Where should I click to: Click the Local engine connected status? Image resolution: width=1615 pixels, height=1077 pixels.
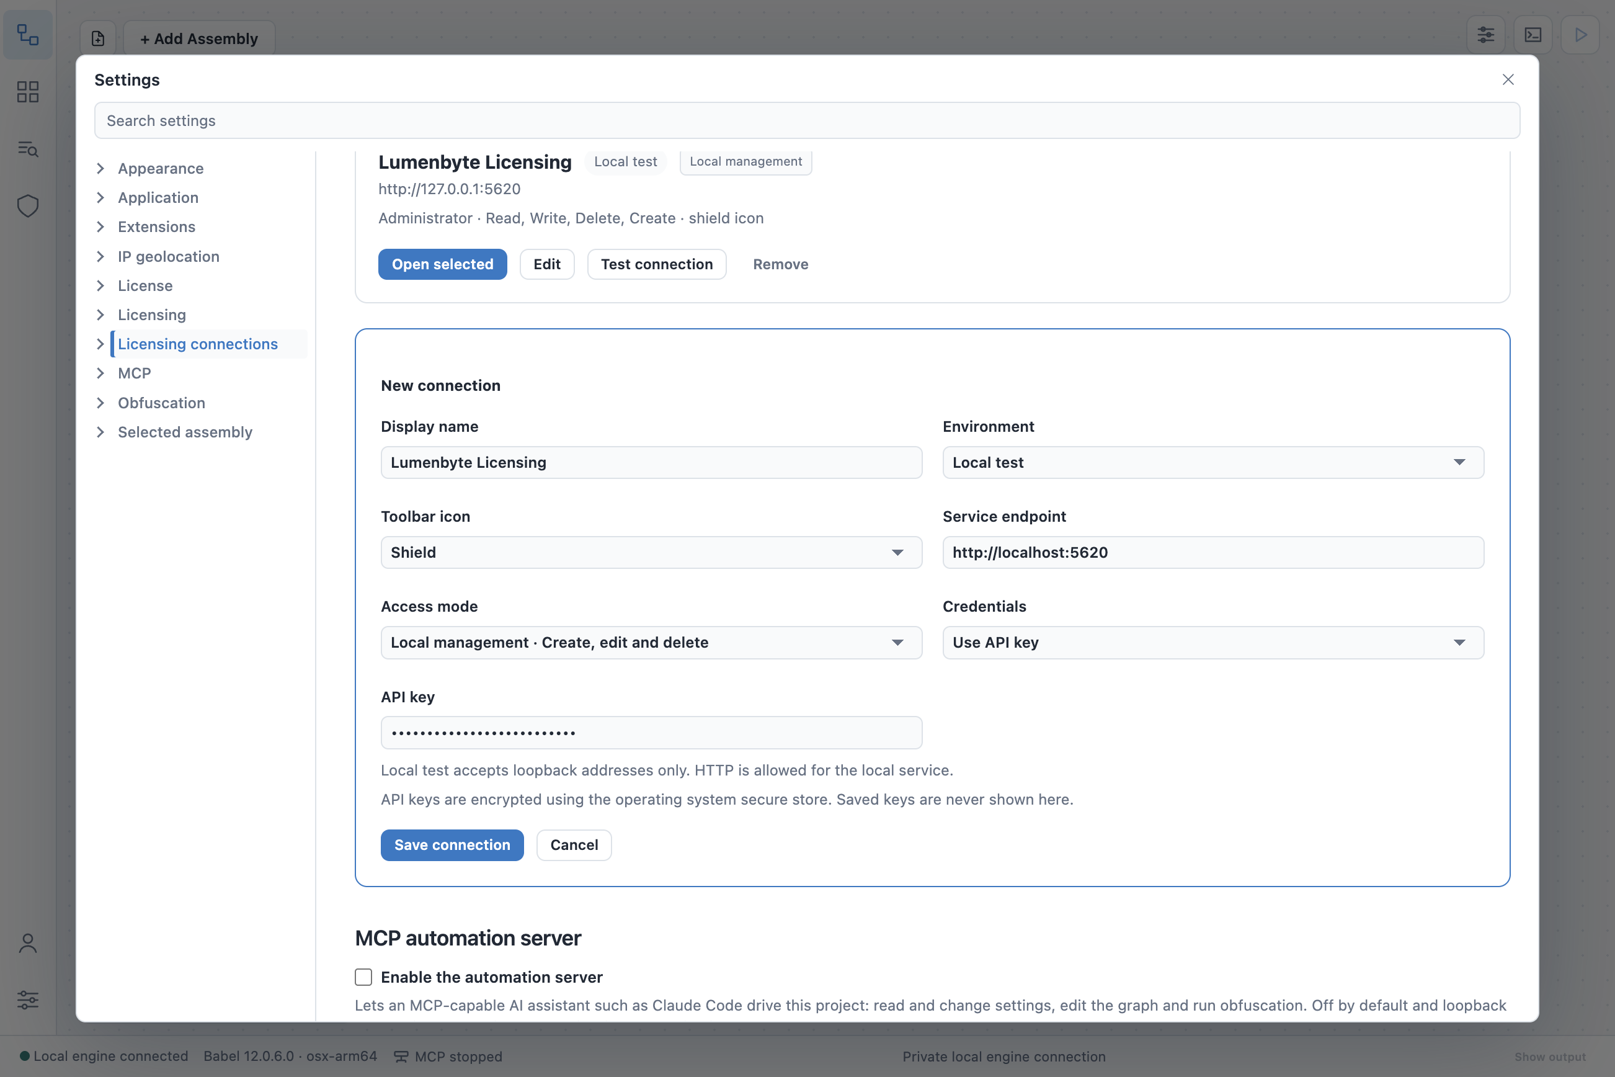(104, 1057)
